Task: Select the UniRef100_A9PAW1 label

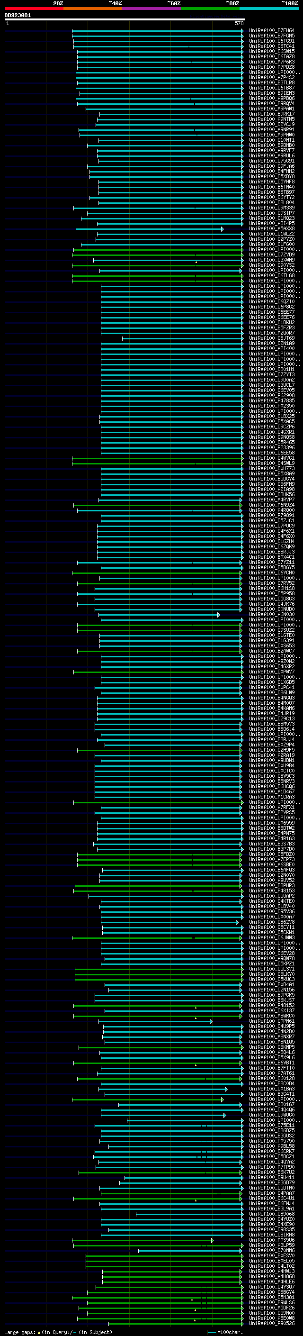Action: [x=271, y=109]
